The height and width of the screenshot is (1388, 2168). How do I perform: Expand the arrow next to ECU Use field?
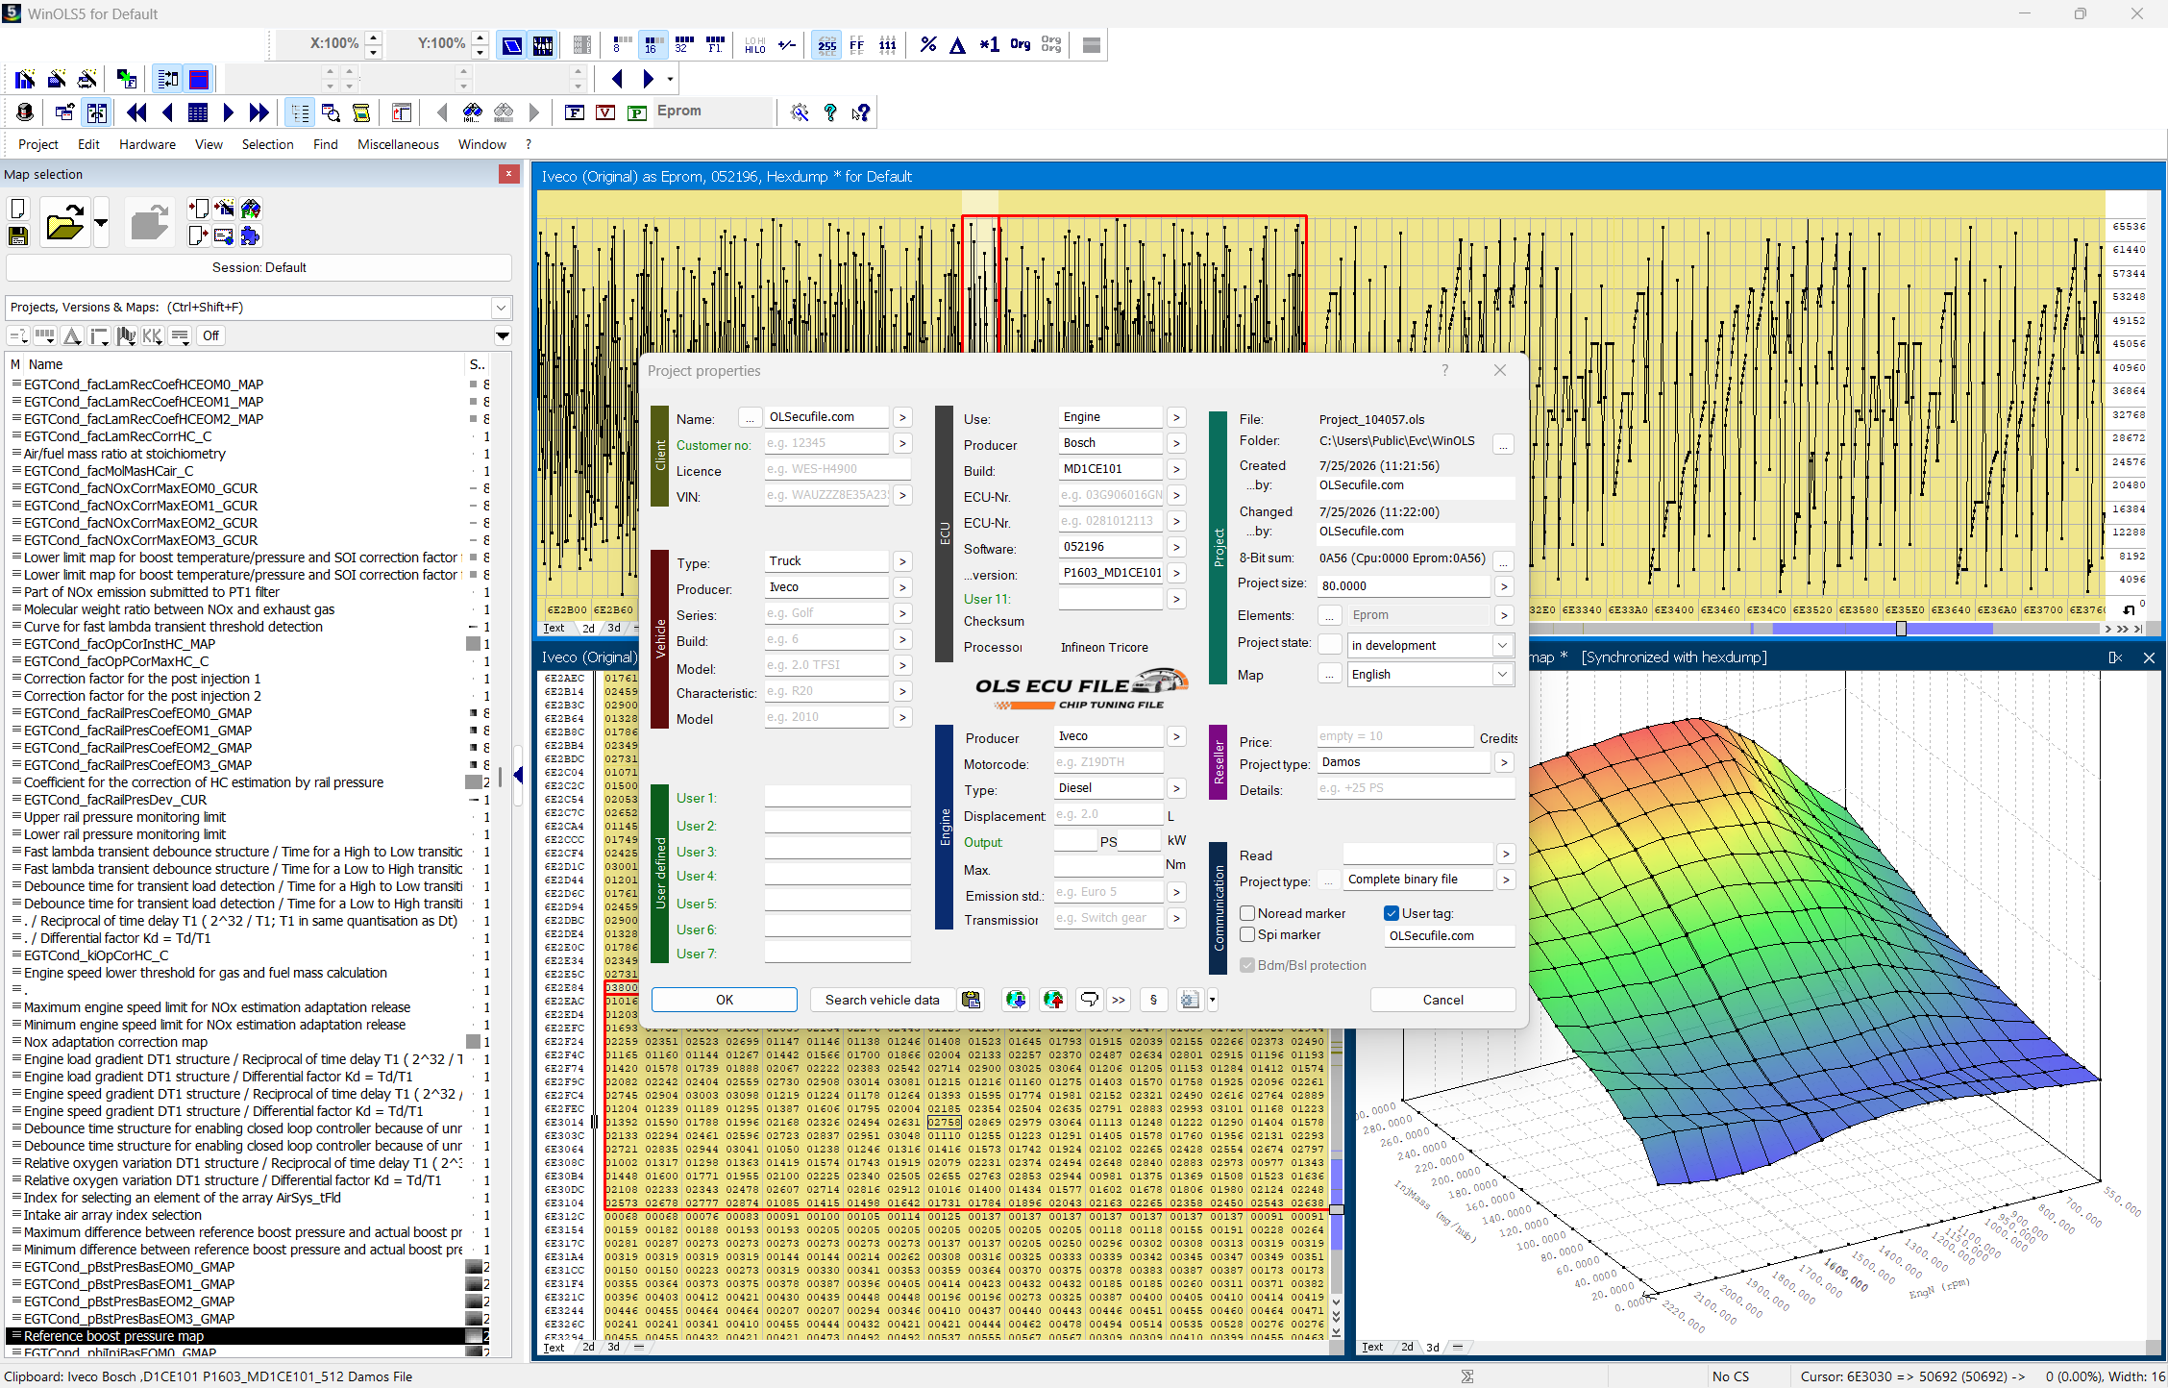pos(1176,417)
